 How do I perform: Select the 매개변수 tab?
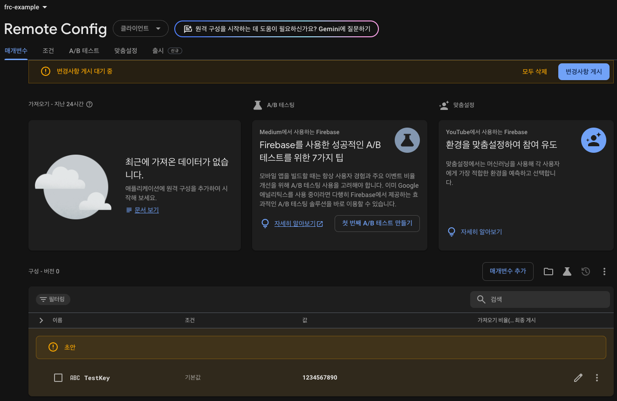click(16, 51)
